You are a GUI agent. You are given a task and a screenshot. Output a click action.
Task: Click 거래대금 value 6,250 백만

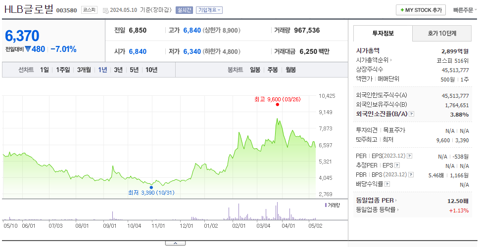(314, 51)
